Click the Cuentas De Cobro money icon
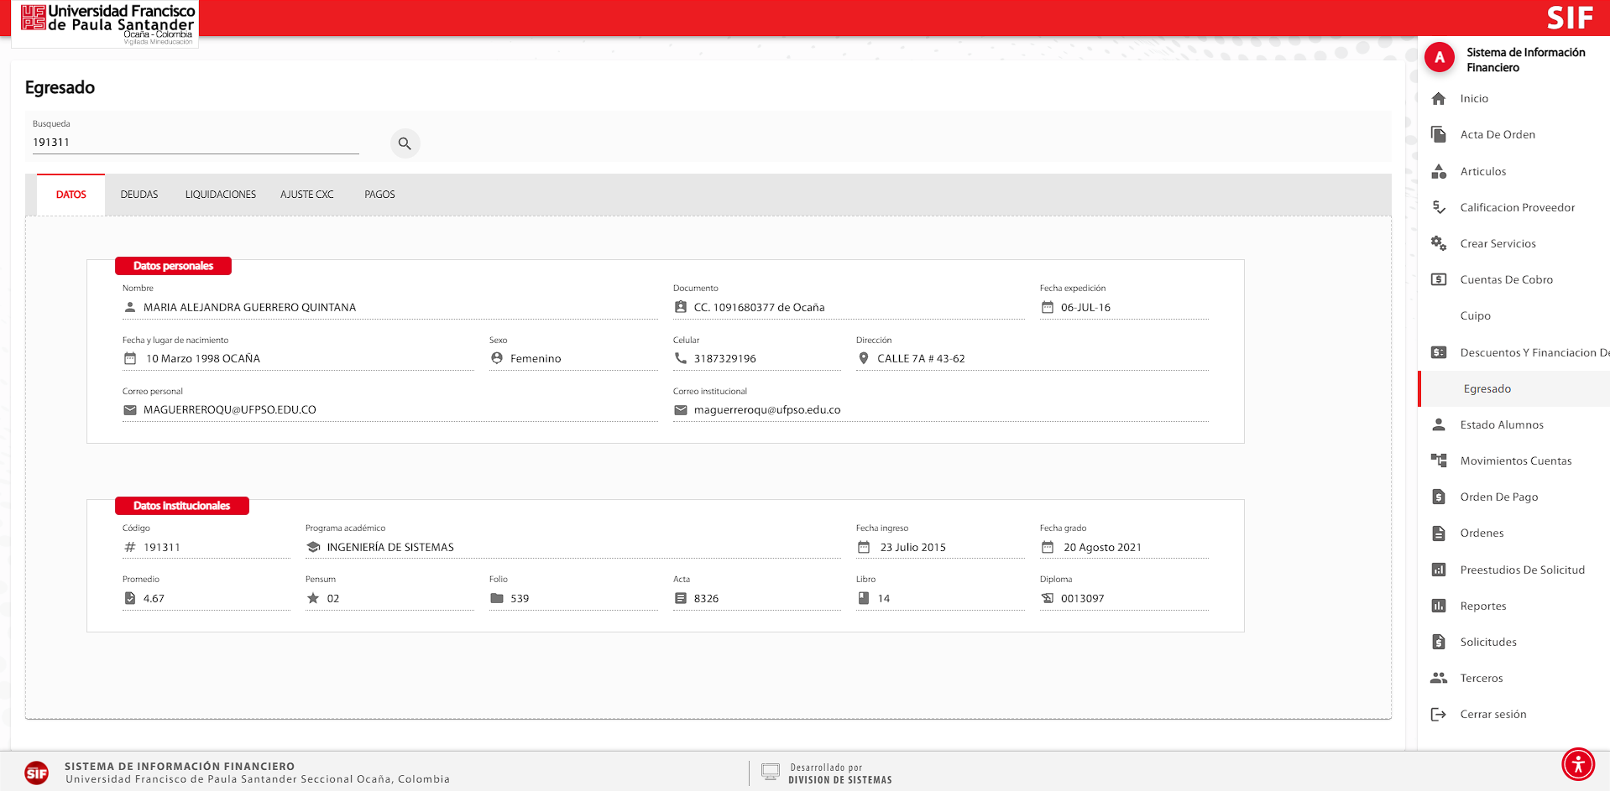 [x=1439, y=279]
